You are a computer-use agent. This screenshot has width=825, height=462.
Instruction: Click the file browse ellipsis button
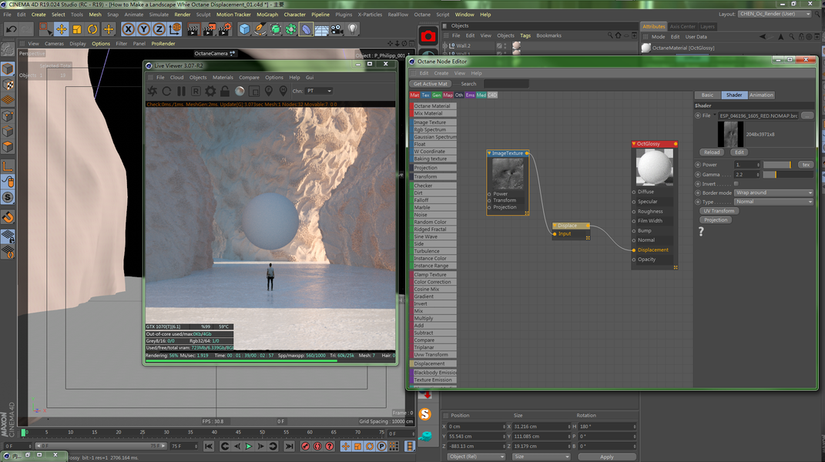click(x=807, y=115)
